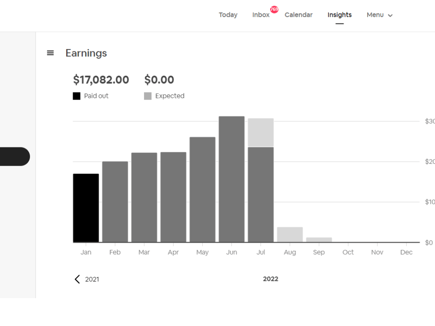Screen dimensions: 435x326
Task: Select the Insights tab
Action: pos(340,15)
